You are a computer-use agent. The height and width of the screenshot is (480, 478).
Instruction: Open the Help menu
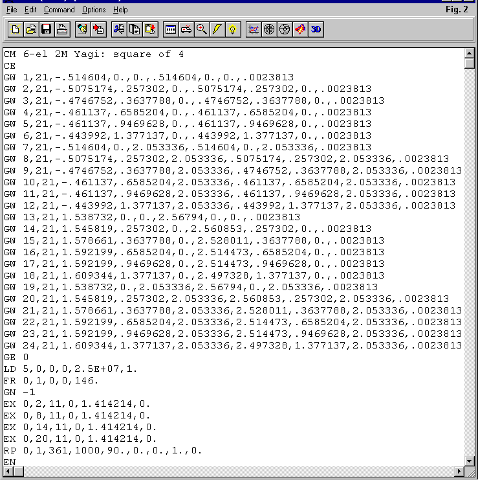coord(120,10)
